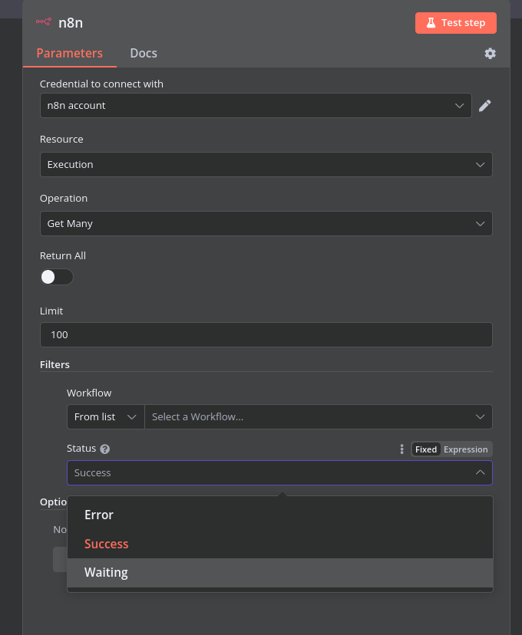Choose Waiting from status list

[x=280, y=573]
